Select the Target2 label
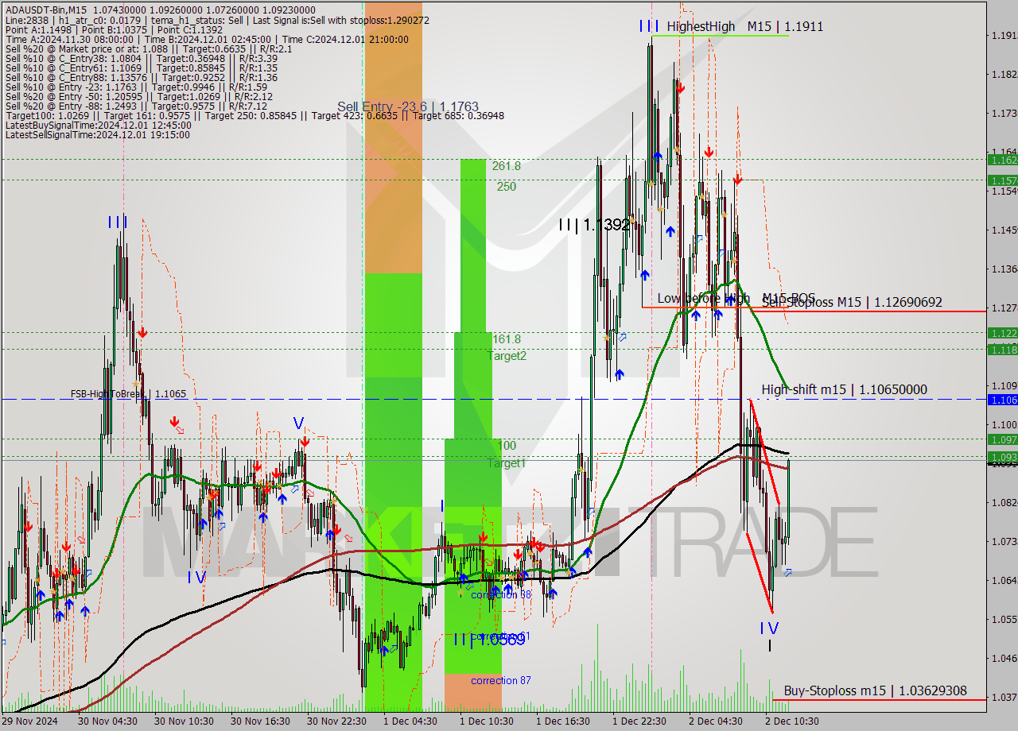This screenshot has height=731, width=1018. [507, 356]
